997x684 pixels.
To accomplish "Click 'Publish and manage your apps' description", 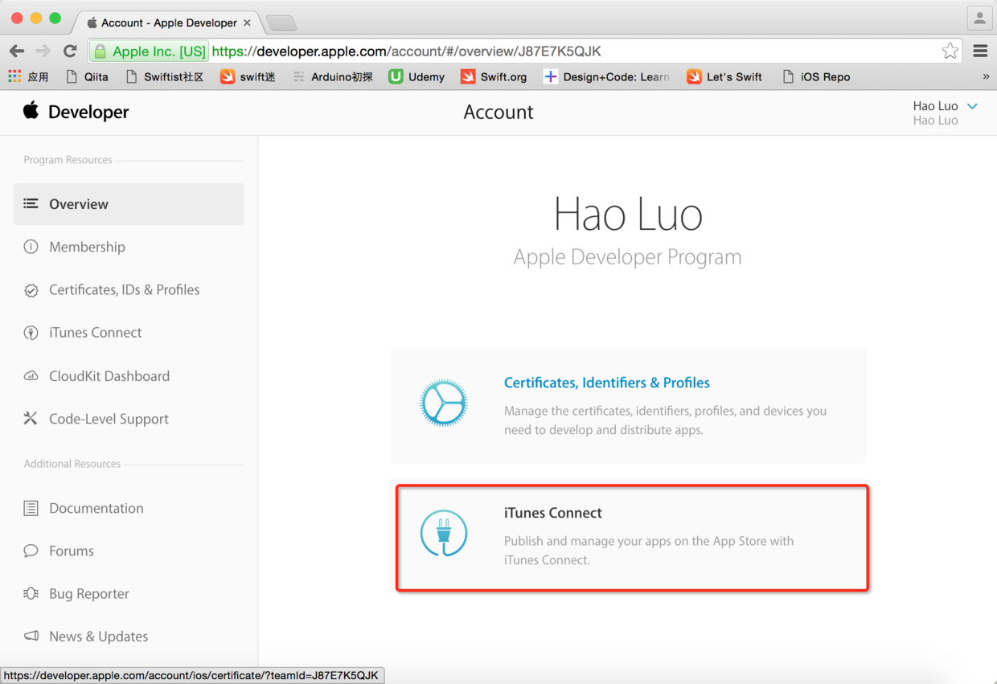I will click(x=649, y=551).
